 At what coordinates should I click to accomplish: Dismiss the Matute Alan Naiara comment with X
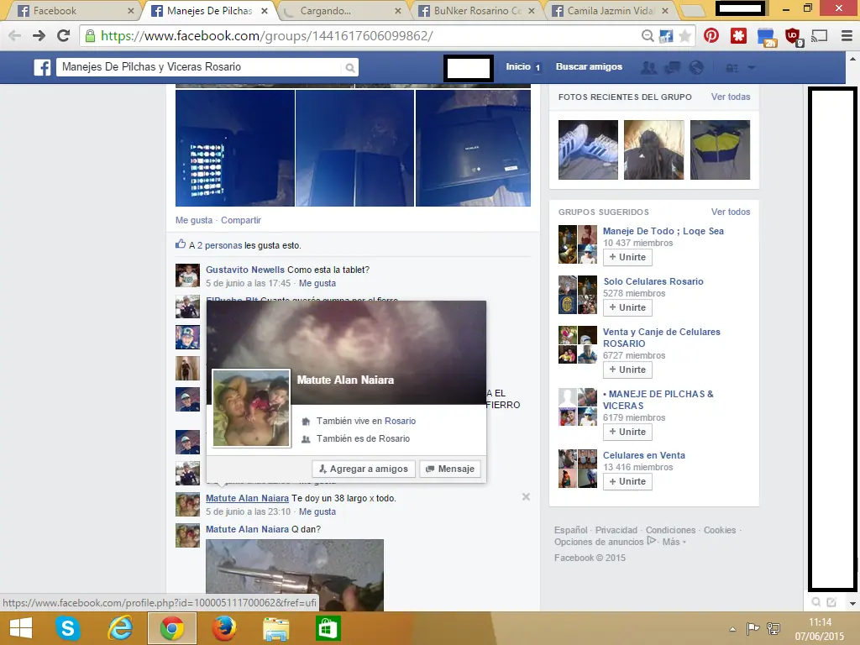[526, 496]
